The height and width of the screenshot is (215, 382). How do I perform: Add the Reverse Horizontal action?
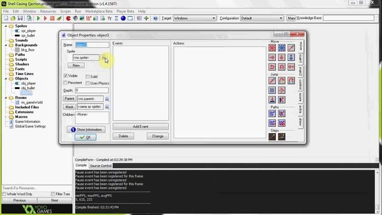(x=272, y=67)
